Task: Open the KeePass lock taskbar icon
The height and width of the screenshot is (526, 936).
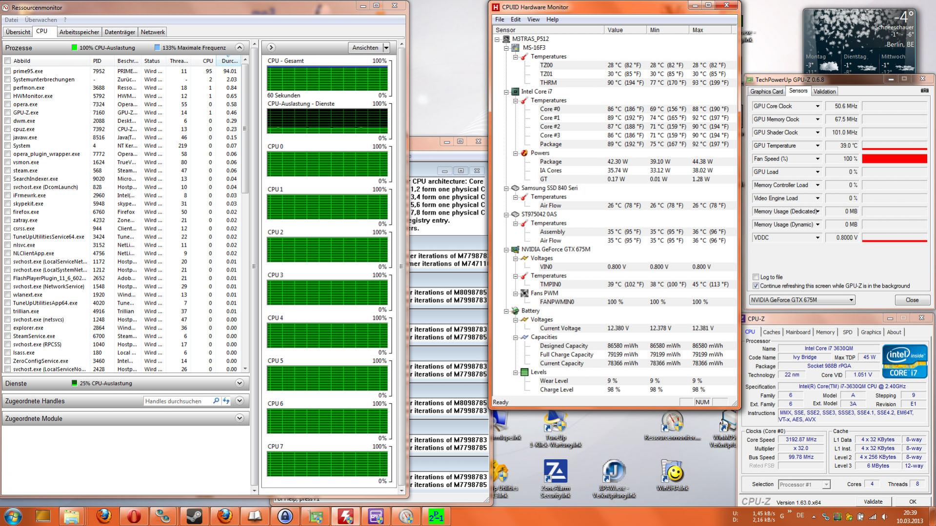Action: pos(285,516)
